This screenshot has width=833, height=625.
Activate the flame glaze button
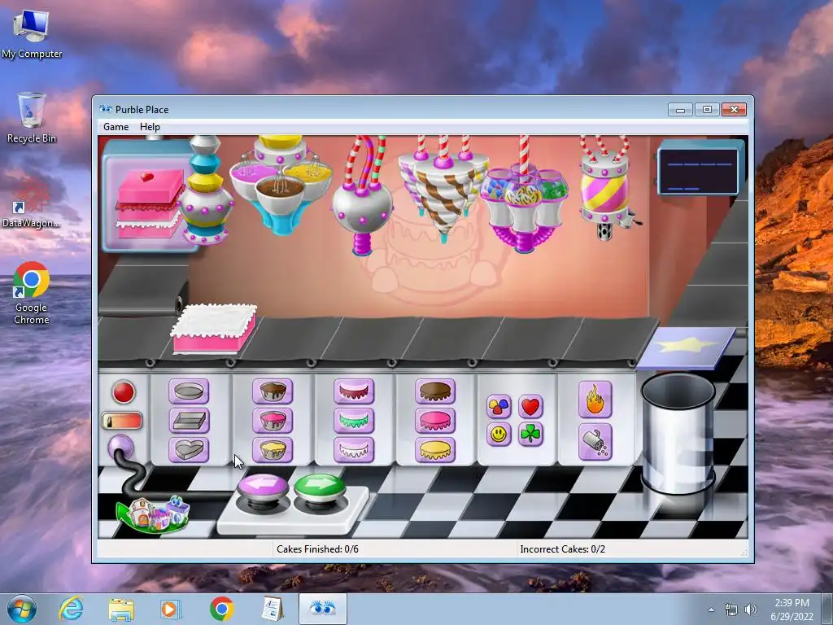(595, 400)
